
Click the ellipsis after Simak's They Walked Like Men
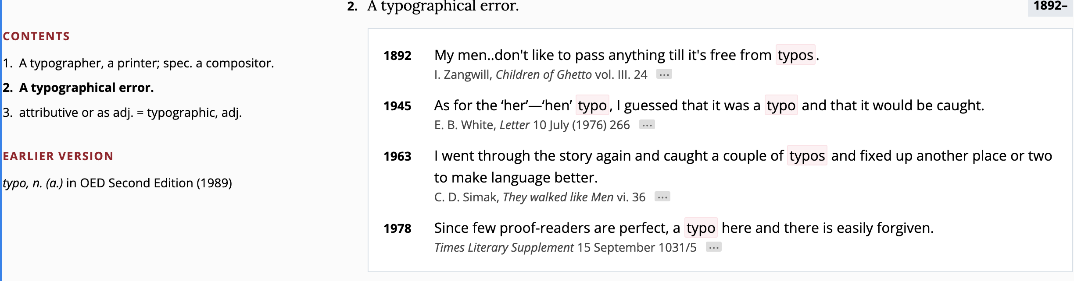click(662, 197)
